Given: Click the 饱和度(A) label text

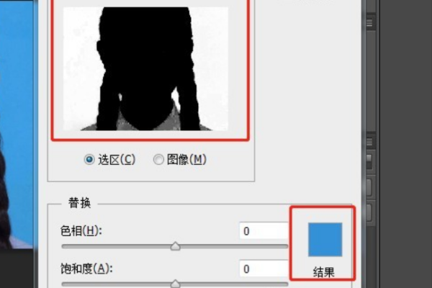Looking at the screenshot, I should coord(86,269).
